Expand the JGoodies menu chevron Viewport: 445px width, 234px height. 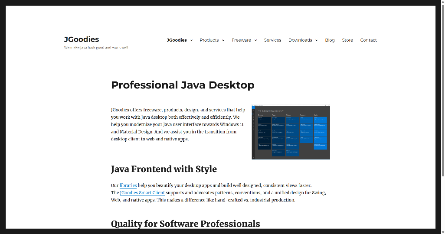[x=191, y=40]
